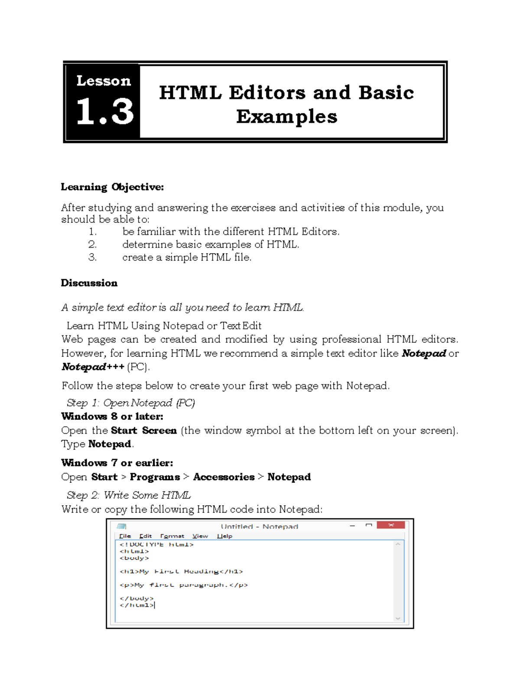Minimize the Untitled - Notepad window

[x=352, y=526]
